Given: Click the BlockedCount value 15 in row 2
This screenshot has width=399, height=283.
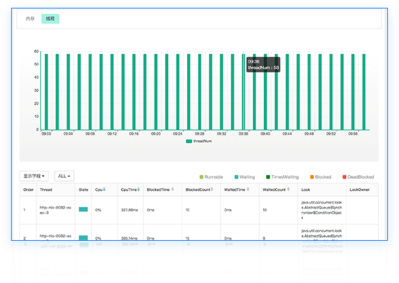Looking at the screenshot, I should click(x=188, y=238).
